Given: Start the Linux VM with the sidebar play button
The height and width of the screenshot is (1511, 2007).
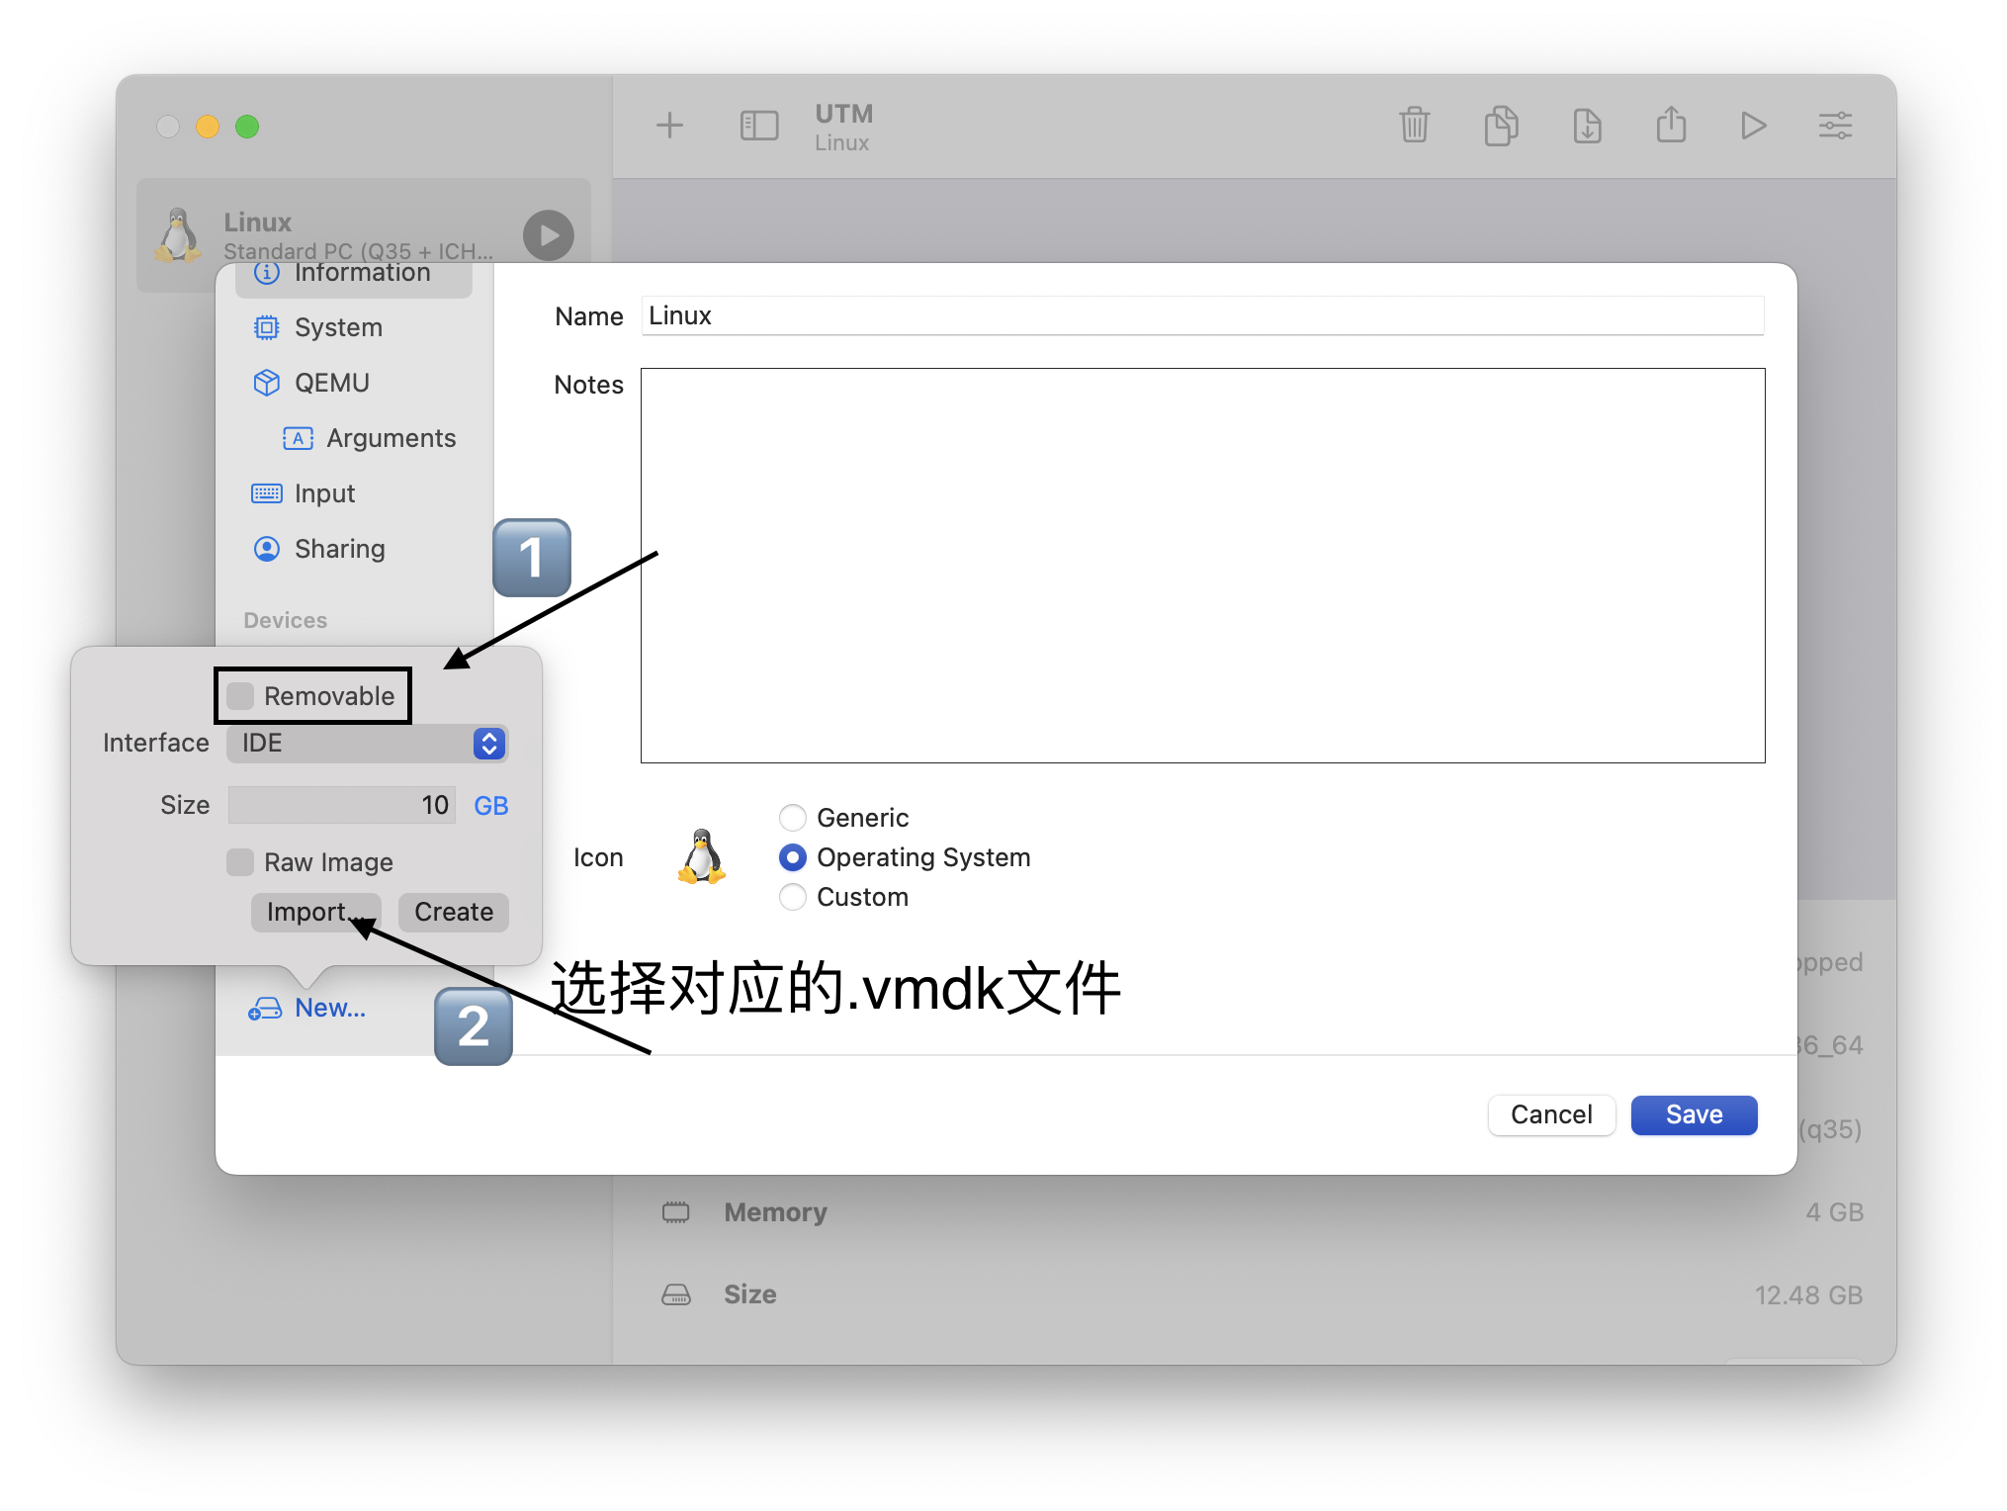Looking at the screenshot, I should click(x=549, y=235).
